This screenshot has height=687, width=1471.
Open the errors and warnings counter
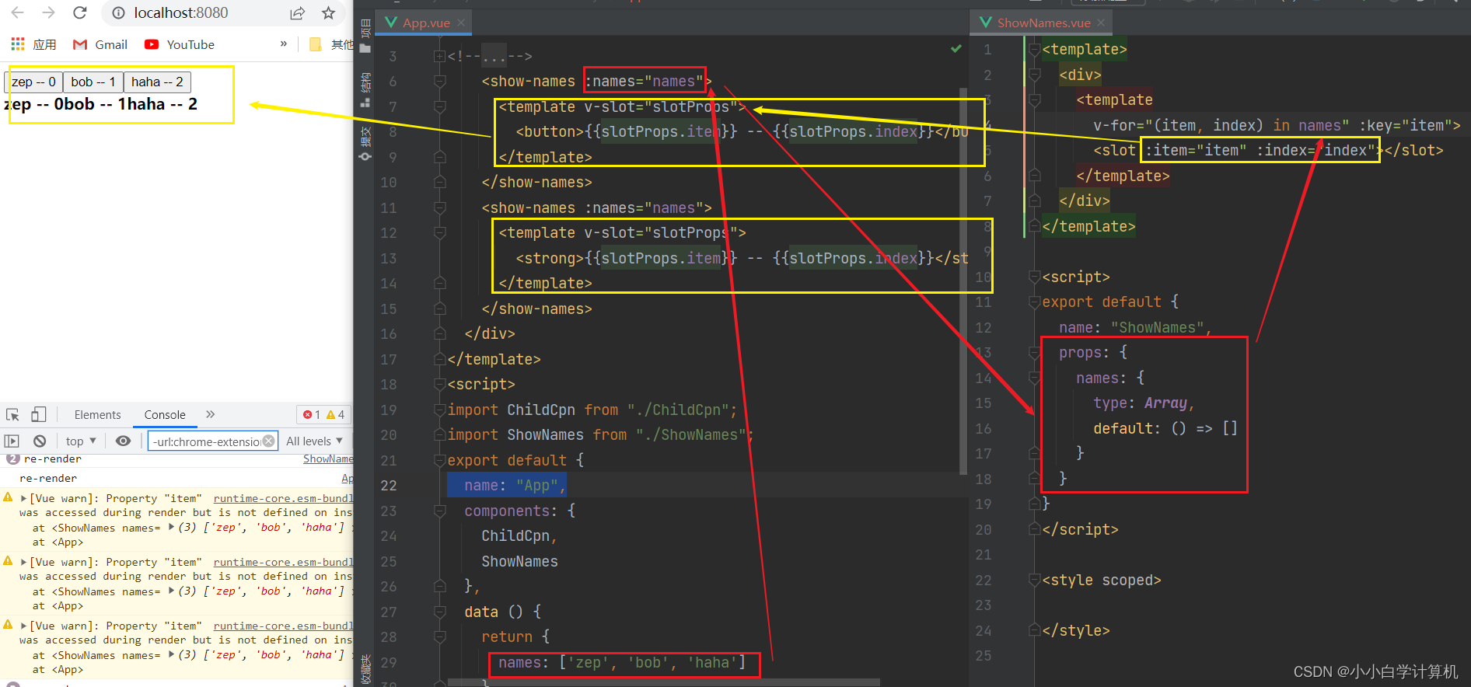tap(324, 414)
